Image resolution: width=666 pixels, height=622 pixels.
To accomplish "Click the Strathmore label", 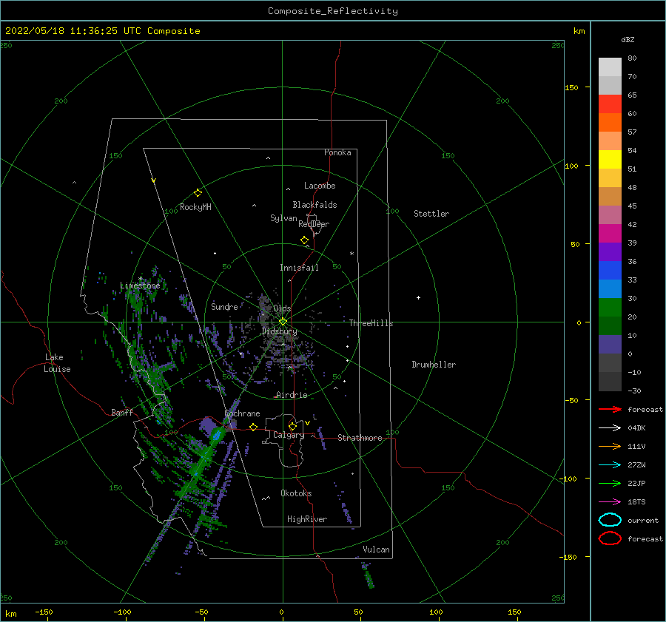I will 360,438.
